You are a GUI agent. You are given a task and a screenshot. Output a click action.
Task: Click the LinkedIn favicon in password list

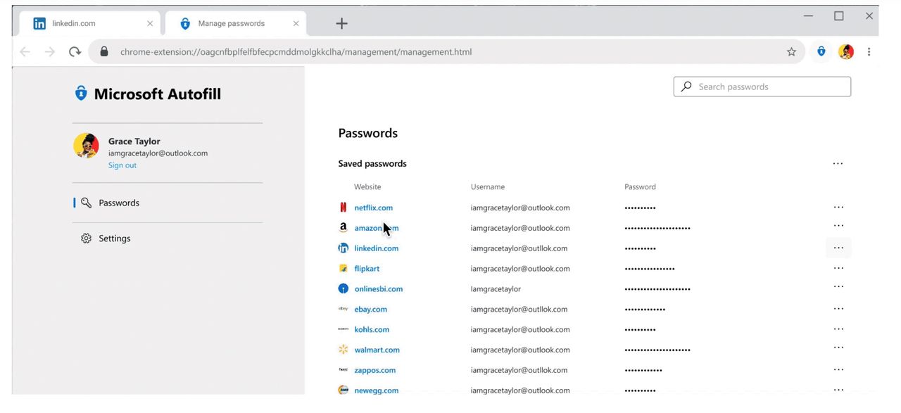[x=344, y=248]
